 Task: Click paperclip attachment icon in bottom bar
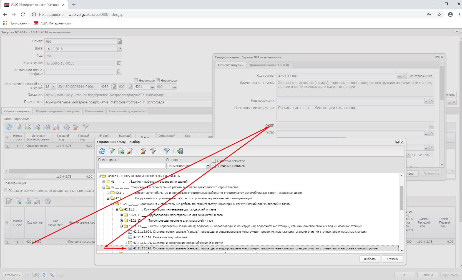pyautogui.click(x=52, y=275)
